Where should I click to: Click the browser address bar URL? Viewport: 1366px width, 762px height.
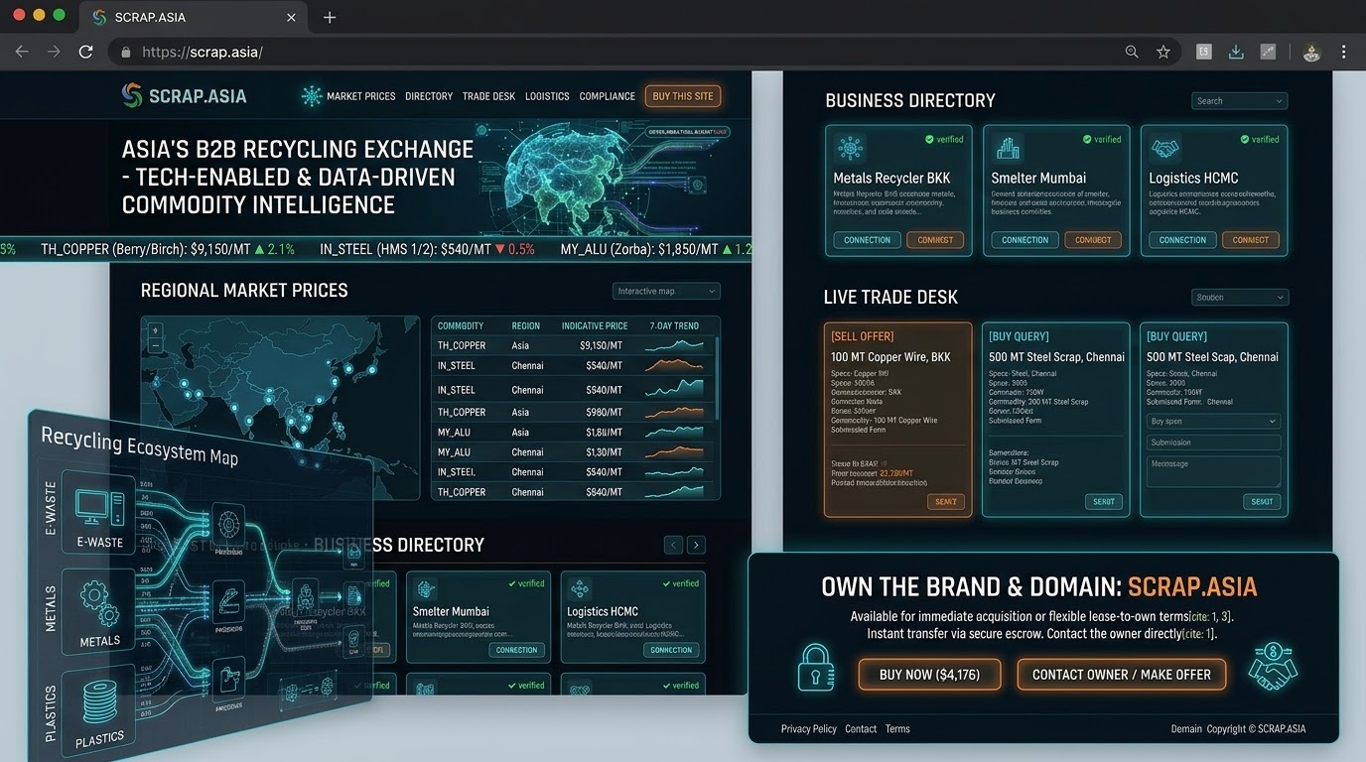(x=203, y=52)
